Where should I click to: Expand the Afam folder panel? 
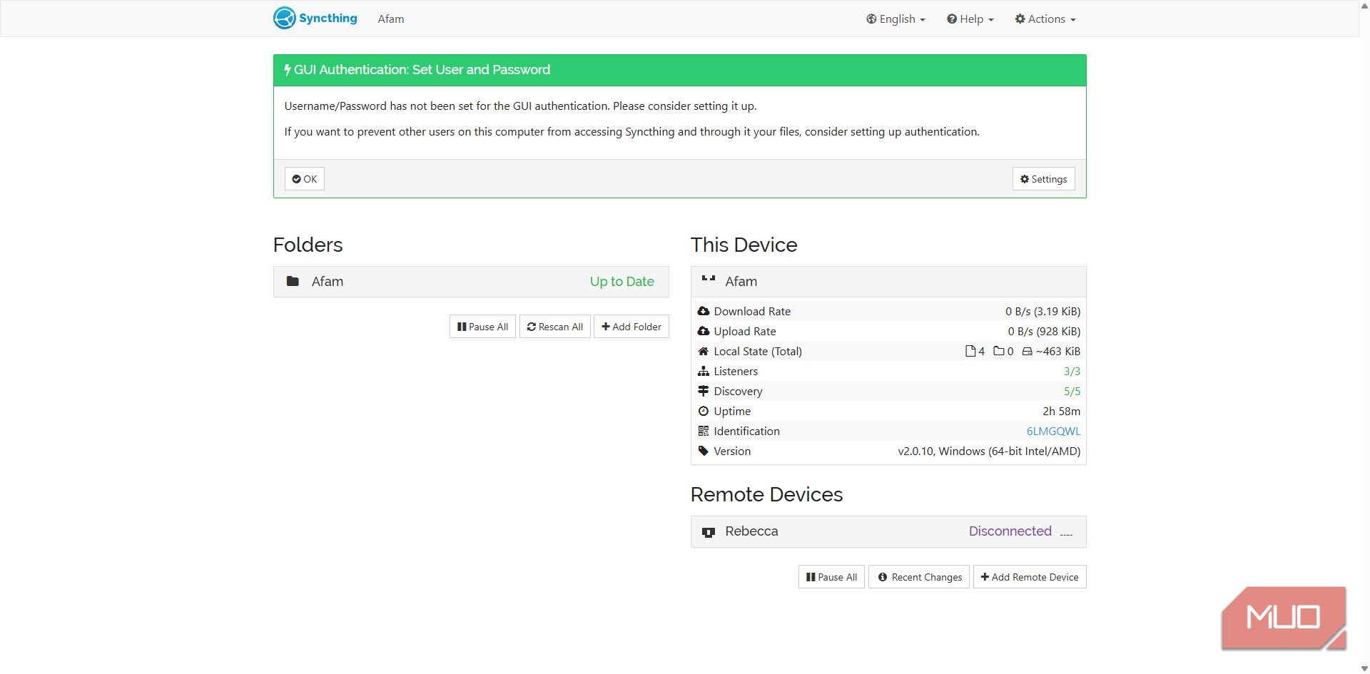pos(471,282)
